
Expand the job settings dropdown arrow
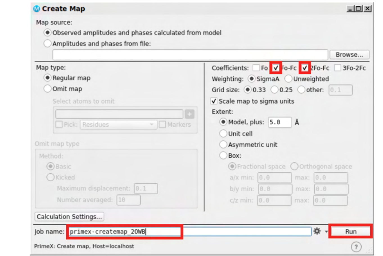(326, 232)
